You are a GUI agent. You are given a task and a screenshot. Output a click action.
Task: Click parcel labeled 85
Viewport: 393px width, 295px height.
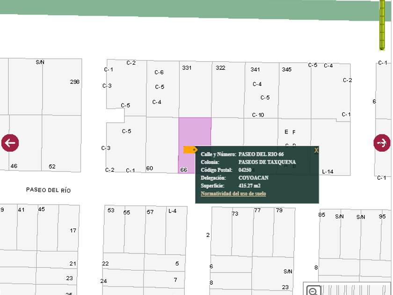tap(322, 215)
